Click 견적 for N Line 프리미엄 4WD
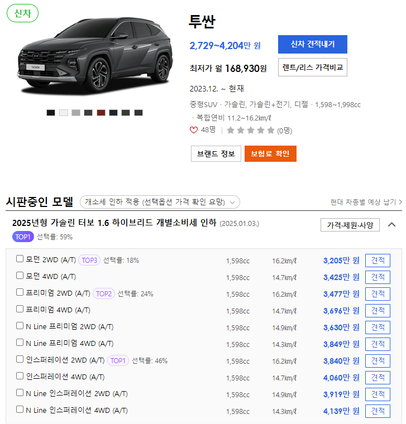406x424 pixels. point(378,344)
